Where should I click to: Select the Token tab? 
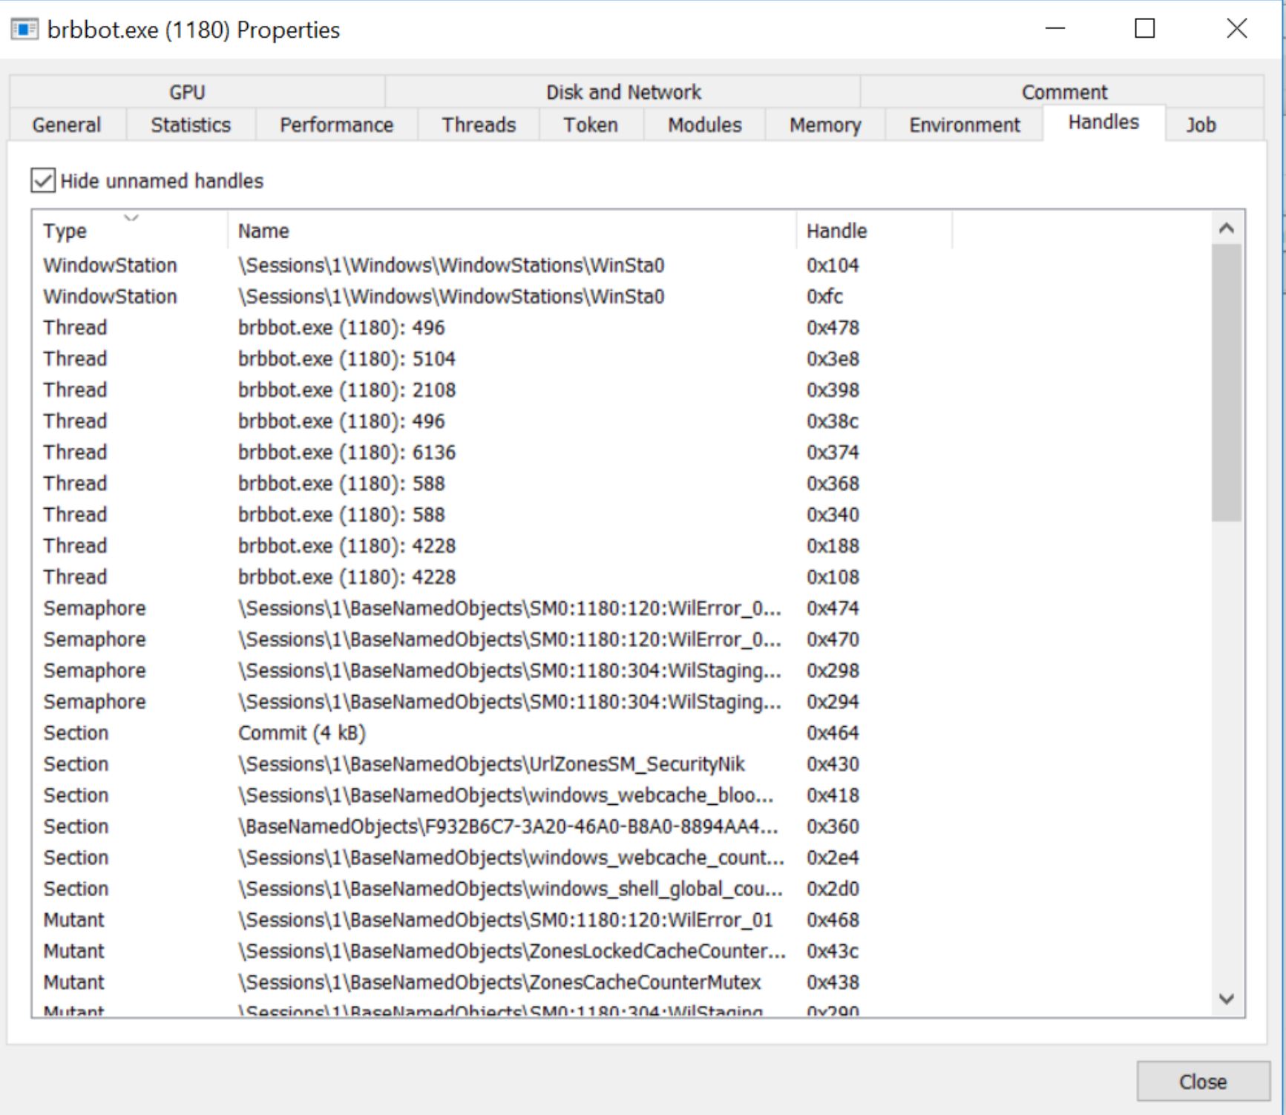tap(588, 125)
